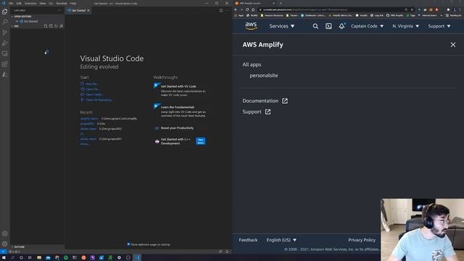
Task: Reload the browser page
Action: pyautogui.click(x=247, y=9)
